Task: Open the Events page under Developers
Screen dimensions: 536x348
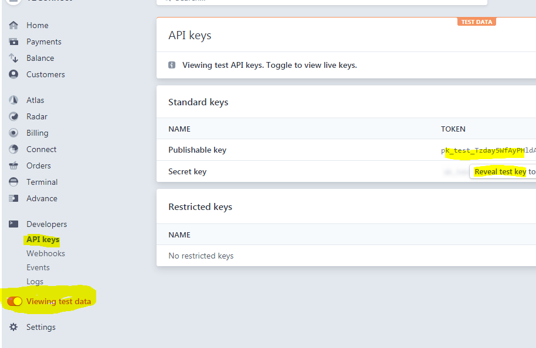Action: tap(38, 267)
